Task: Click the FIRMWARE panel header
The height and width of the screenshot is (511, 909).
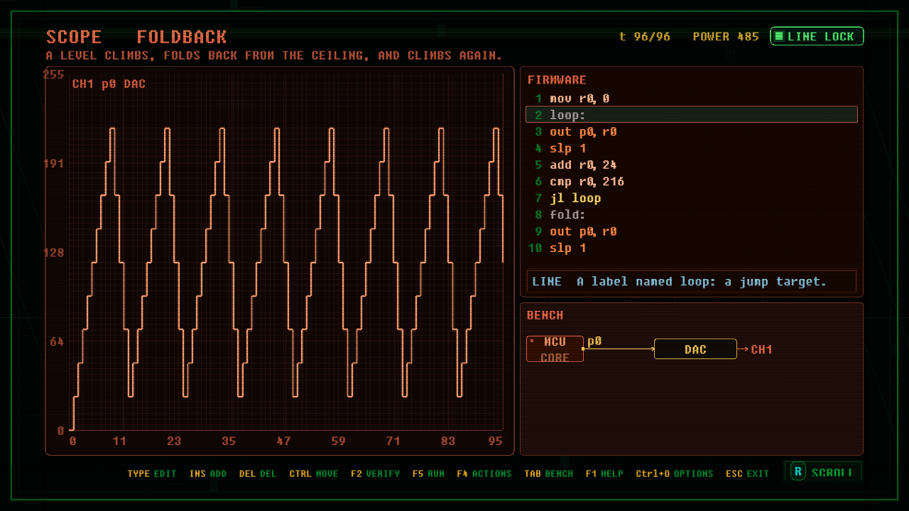Action: pyautogui.click(x=557, y=80)
